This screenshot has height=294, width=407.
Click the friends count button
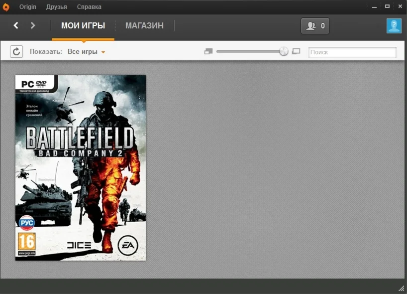click(x=315, y=25)
